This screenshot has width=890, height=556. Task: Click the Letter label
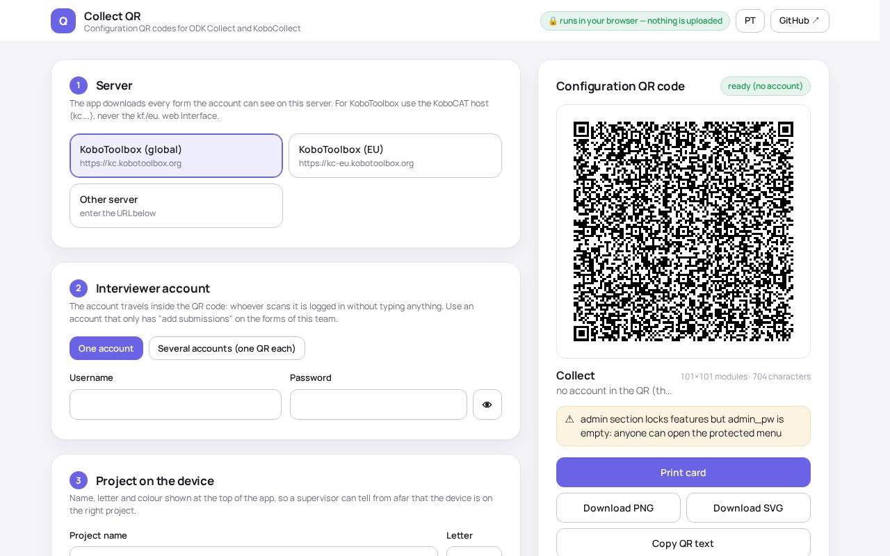460,535
